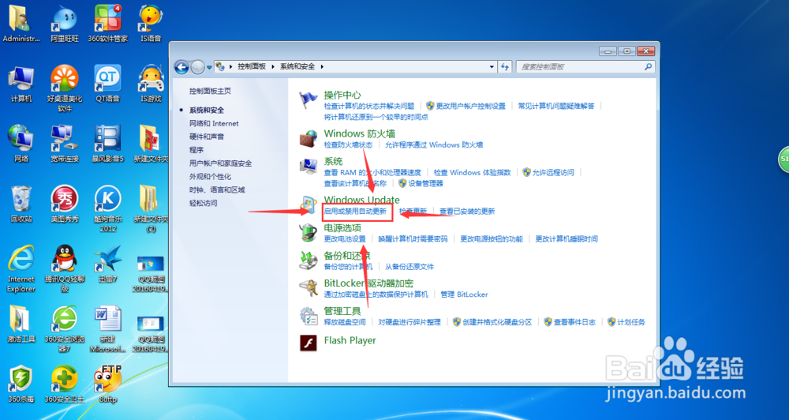Click 查看事件日志 link
789x420 pixels.
click(x=574, y=322)
